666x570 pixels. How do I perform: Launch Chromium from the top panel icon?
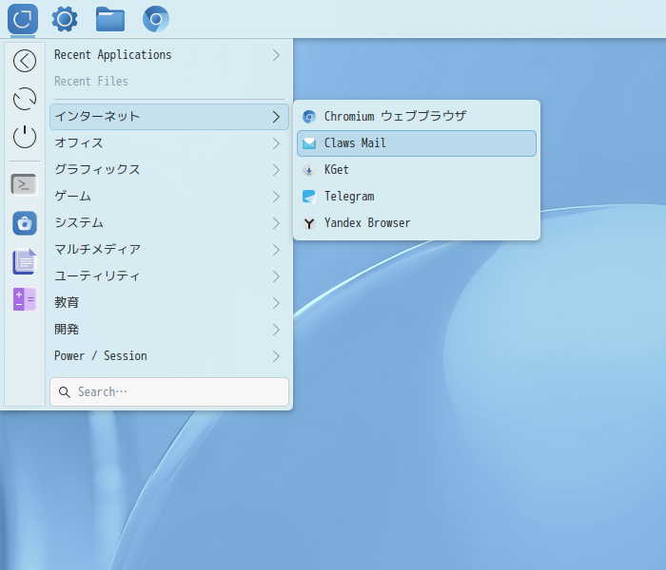point(156,18)
